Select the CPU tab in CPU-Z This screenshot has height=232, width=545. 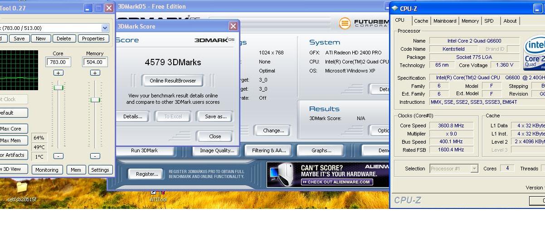(x=400, y=20)
